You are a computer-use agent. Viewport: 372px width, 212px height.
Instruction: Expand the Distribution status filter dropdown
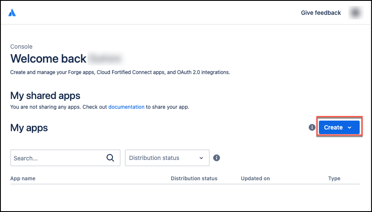[167, 158]
